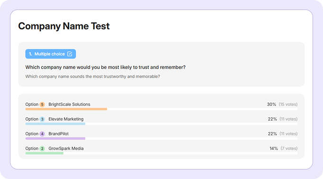Click the Company Name Test heading
Viewport: 323px width, 179px height.
coord(64,26)
